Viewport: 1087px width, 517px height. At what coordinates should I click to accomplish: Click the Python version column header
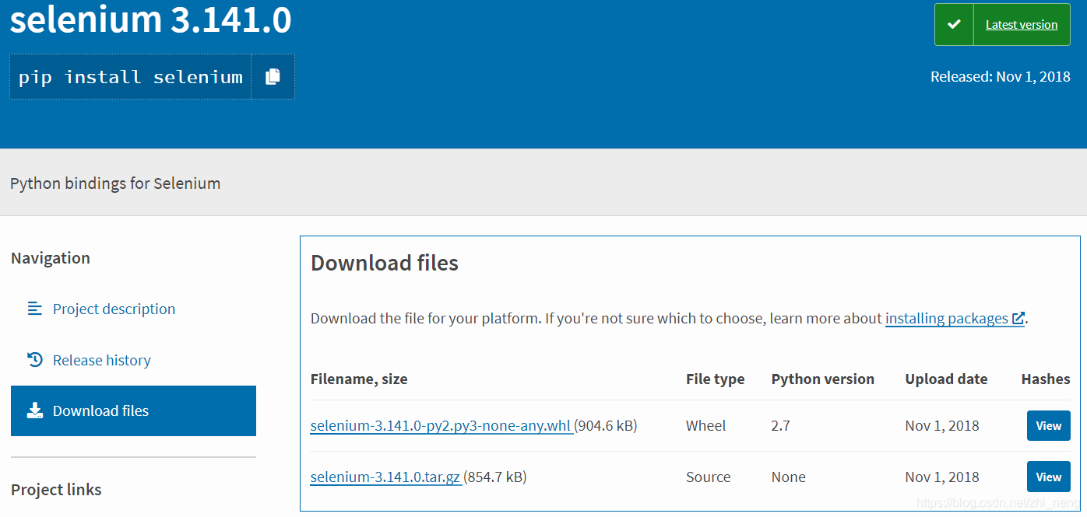823,379
